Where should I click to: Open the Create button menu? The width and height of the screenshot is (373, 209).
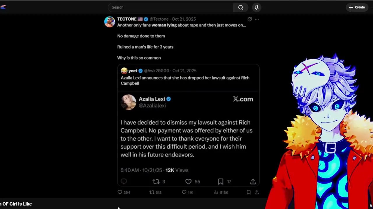(x=357, y=7)
